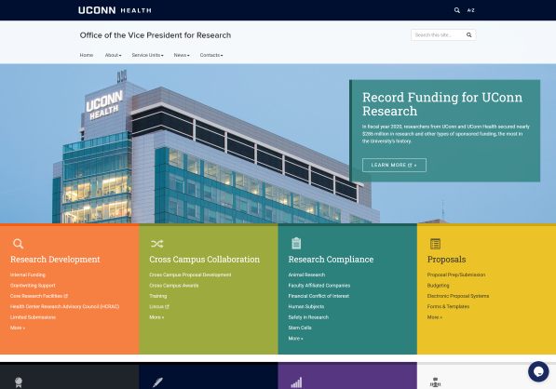Click the Learn More button
The image size is (556, 389).
pyautogui.click(x=394, y=165)
